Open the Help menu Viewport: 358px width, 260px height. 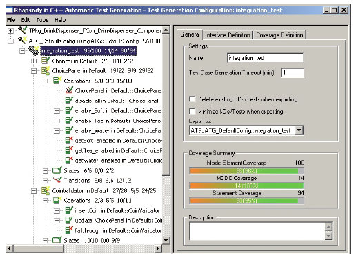[60, 20]
